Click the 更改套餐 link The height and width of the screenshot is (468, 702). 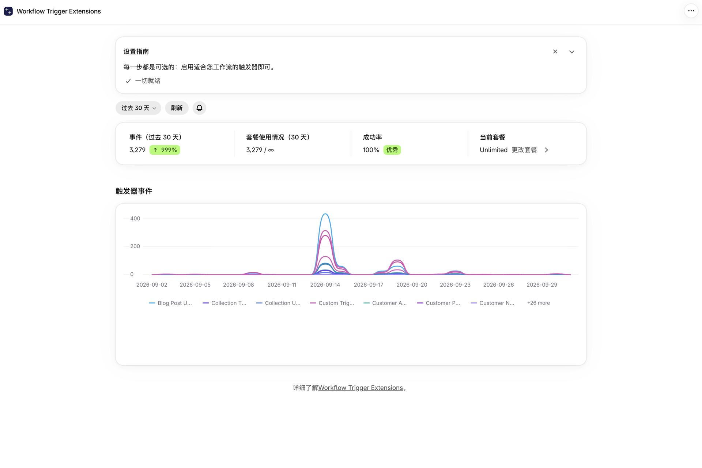tap(524, 150)
